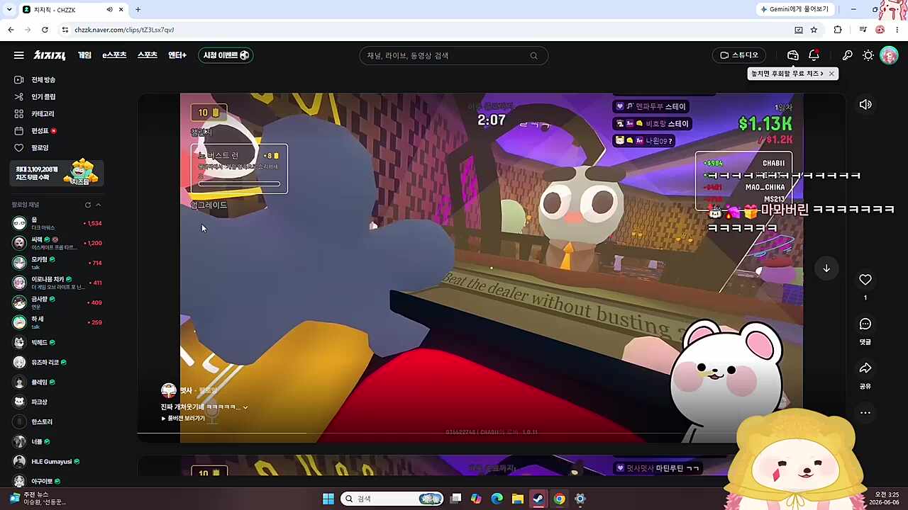The image size is (908, 510).
Task: Open the 스포츠 tab
Action: click(x=147, y=55)
